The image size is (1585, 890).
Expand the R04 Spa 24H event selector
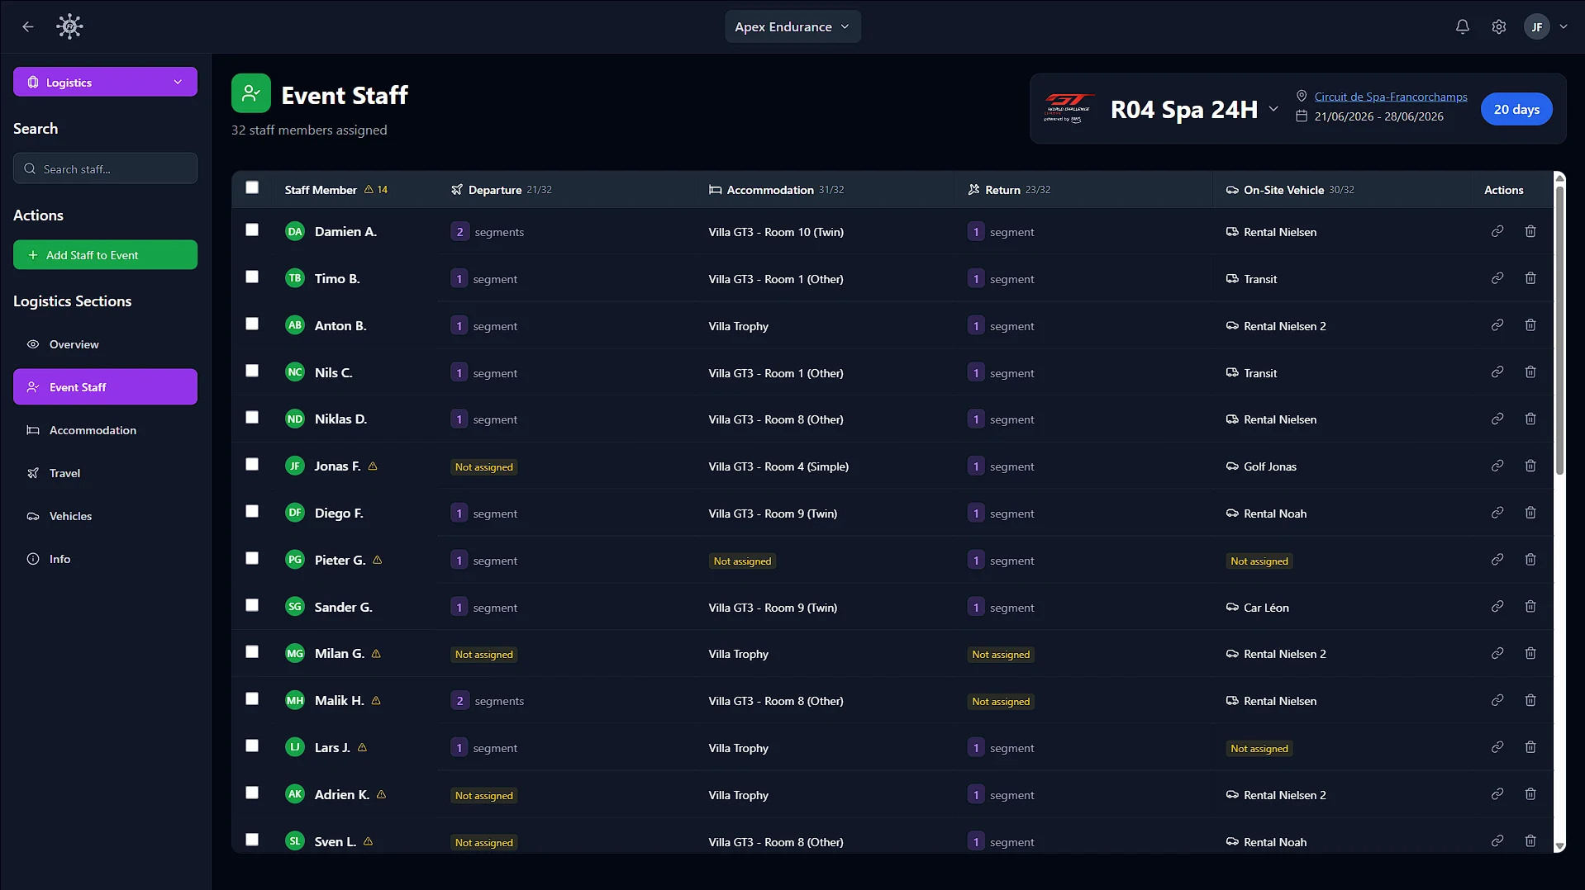1273,109
